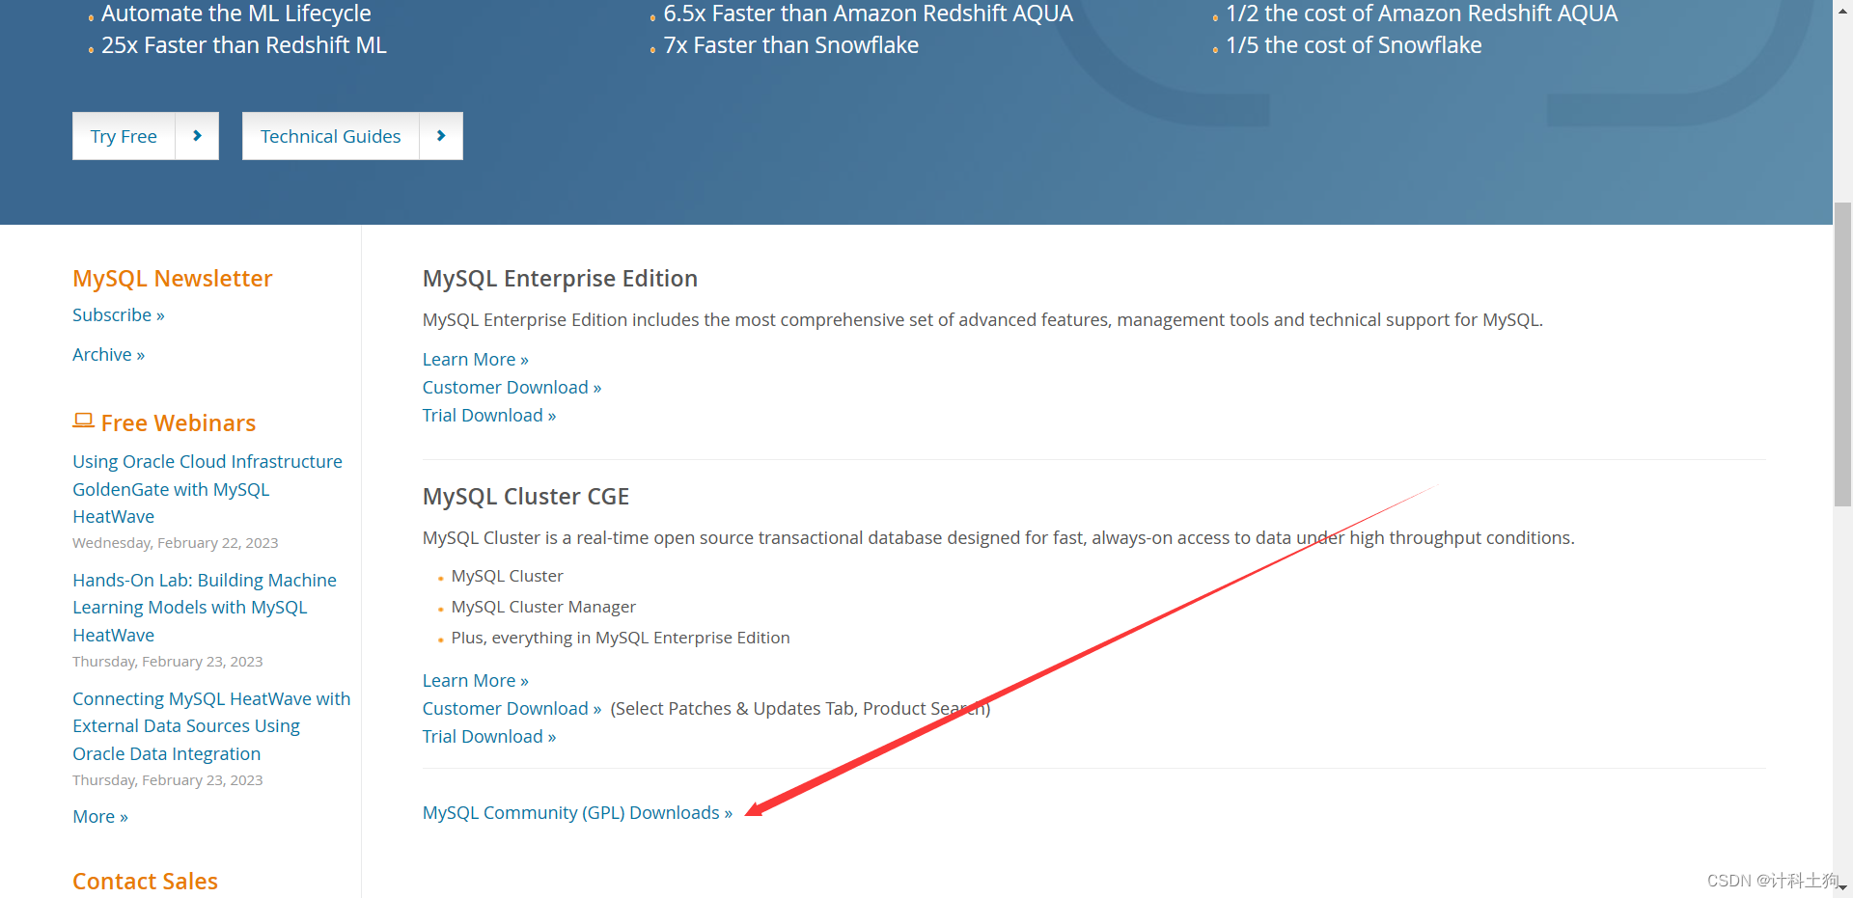Viewport: 1853px width, 898px height.
Task: Open the Technical Guides button
Action: tap(352, 136)
